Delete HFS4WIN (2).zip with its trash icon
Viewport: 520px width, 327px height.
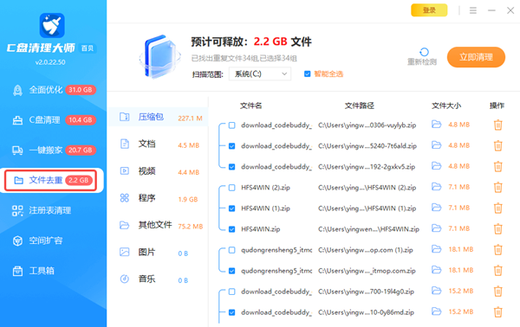tap(497, 188)
